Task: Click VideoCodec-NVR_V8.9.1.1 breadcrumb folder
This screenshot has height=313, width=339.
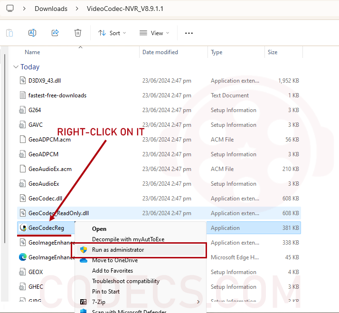Action: pyautogui.click(x=125, y=9)
